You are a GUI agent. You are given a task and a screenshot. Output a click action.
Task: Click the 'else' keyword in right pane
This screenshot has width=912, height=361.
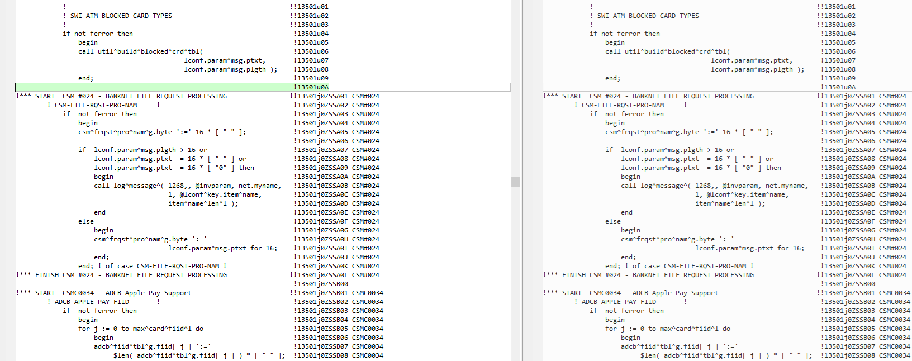click(x=613, y=221)
